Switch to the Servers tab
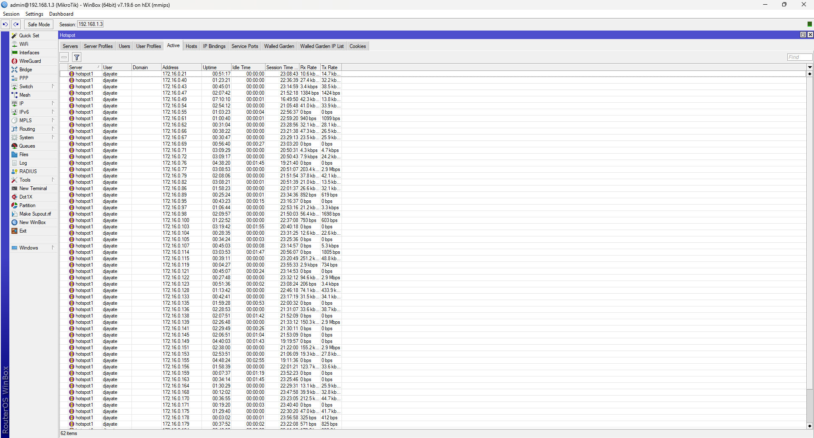This screenshot has height=438, width=814. click(70, 46)
